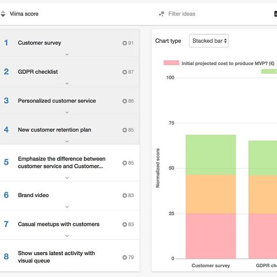The height and width of the screenshot is (277, 277).
Task: Click the star icon beside Personalized customer service
Action: (124, 101)
